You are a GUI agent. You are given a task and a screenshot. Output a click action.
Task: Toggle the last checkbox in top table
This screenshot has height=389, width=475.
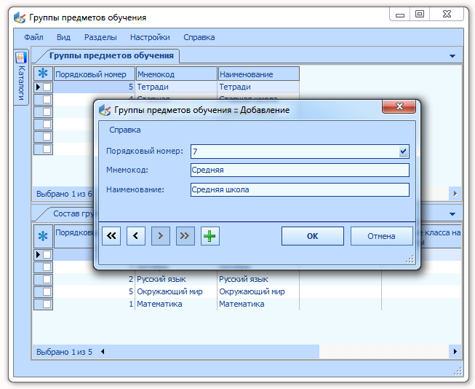(x=47, y=149)
